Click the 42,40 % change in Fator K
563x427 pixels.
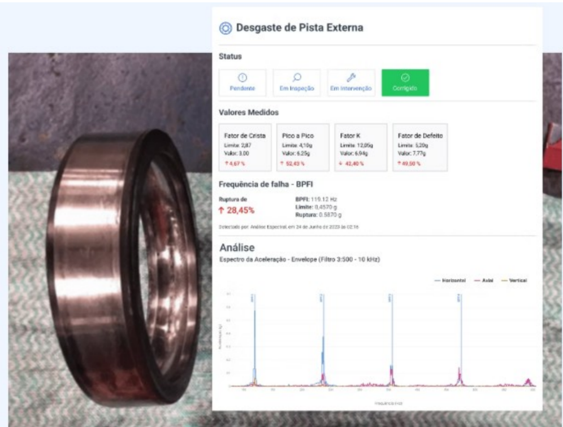click(351, 164)
